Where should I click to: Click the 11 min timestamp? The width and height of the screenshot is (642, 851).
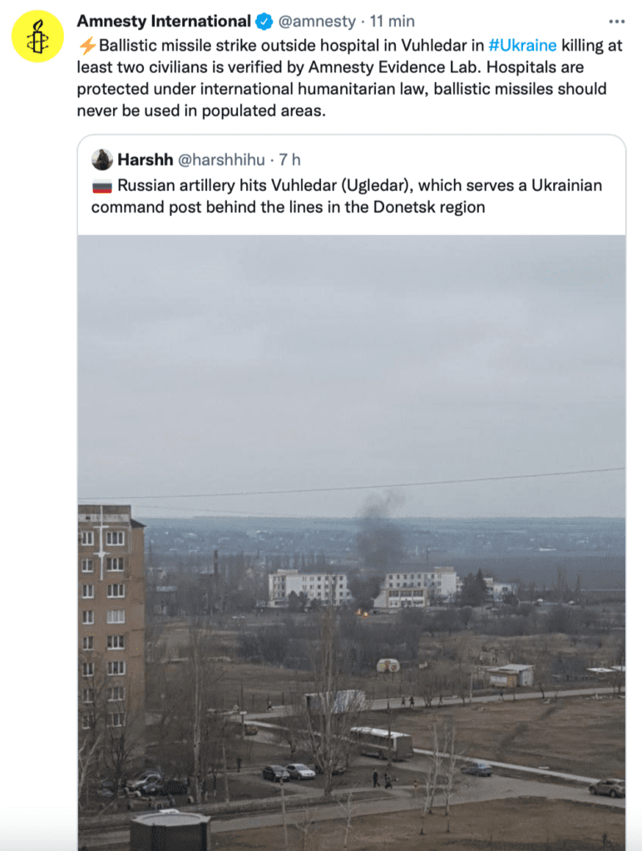(393, 22)
